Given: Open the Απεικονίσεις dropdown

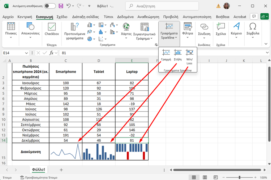Looking at the screenshot, I should coord(30,31).
